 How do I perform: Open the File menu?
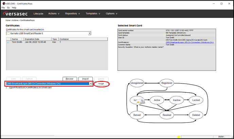pos(3,8)
